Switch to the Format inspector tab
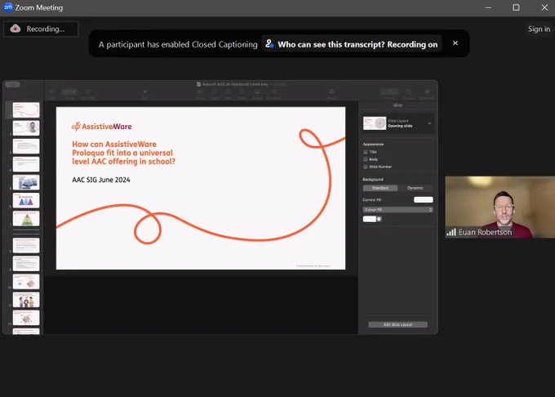Viewport: 555px width, 397px height. click(x=389, y=92)
